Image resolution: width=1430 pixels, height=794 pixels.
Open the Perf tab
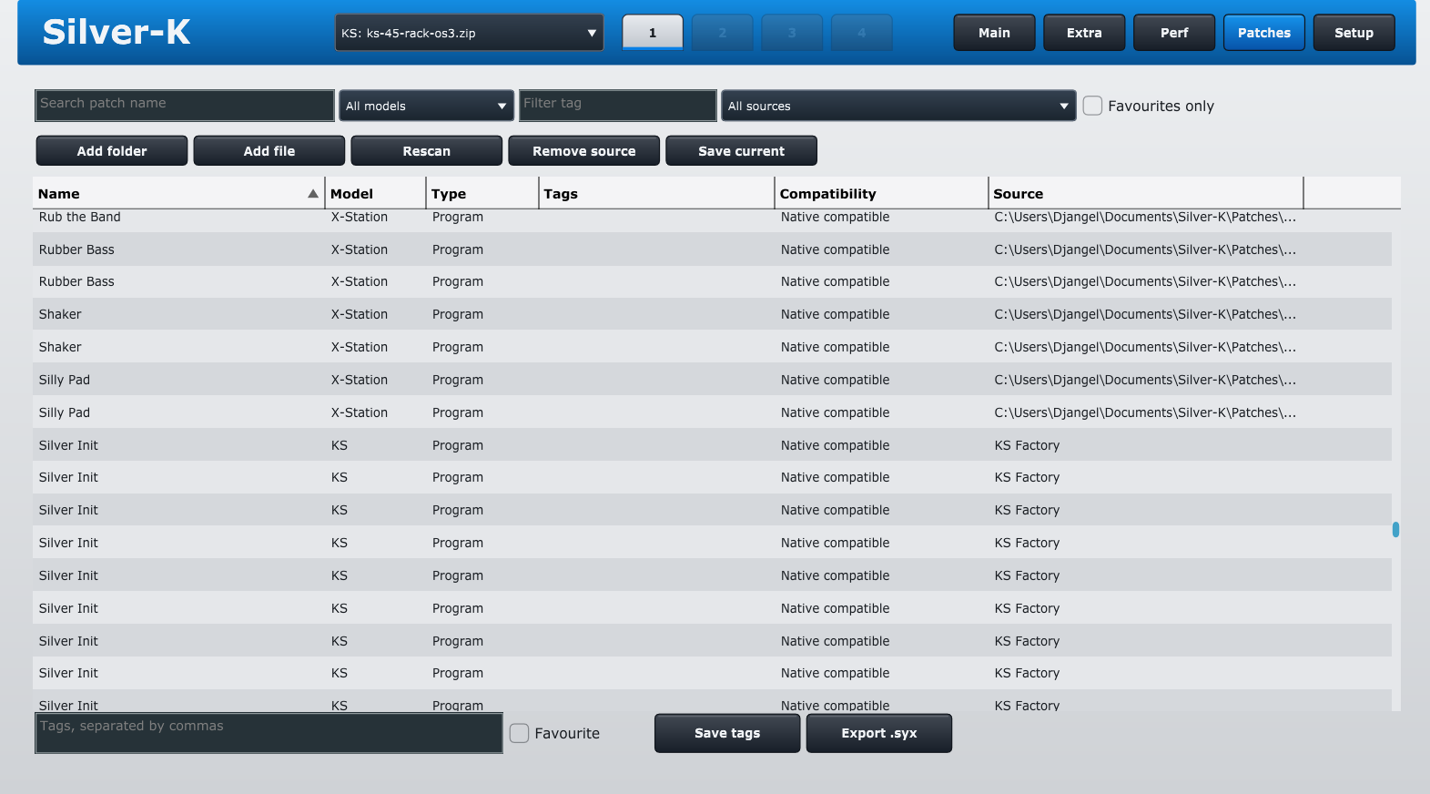pyautogui.click(x=1174, y=33)
